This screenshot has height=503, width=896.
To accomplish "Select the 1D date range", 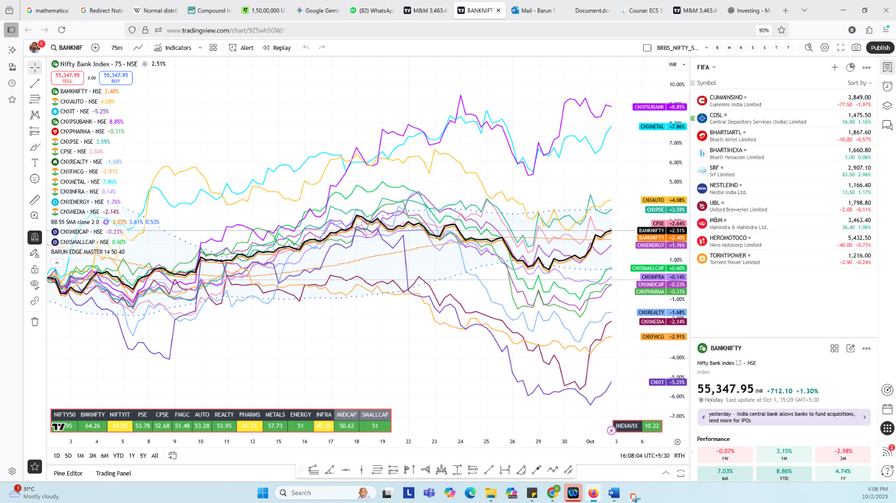I will (x=57, y=455).
